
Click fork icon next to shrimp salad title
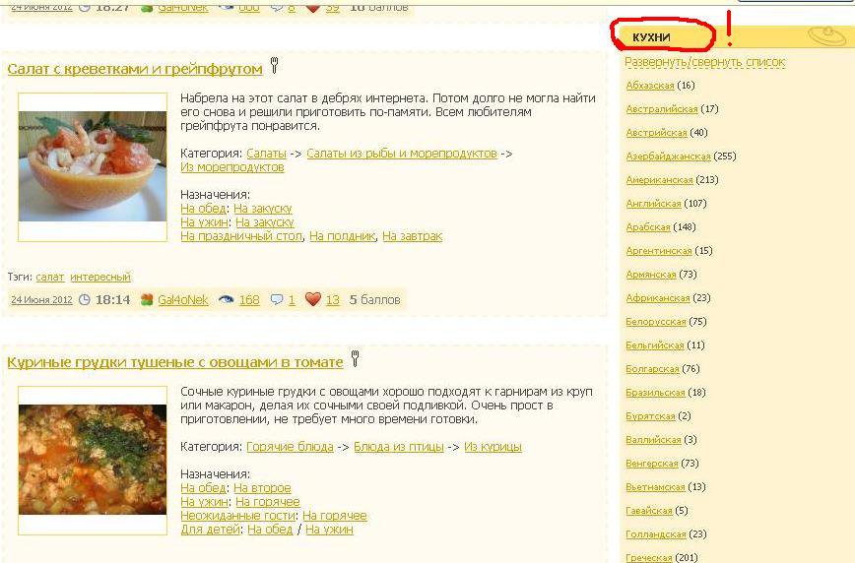pos(275,66)
